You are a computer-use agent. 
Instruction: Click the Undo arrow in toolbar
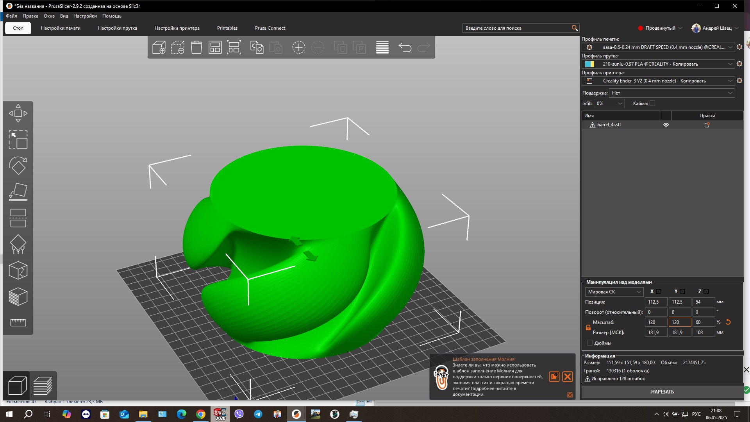[405, 48]
